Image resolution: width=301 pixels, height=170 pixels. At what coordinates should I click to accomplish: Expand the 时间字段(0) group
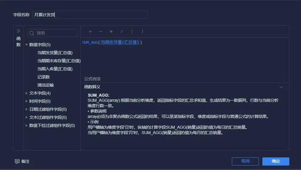click(x=26, y=101)
